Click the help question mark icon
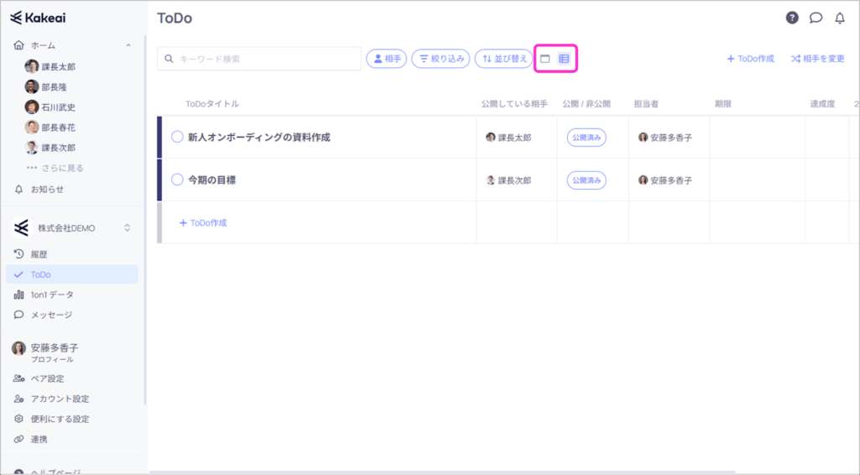This screenshot has height=475, width=860. pos(792,18)
